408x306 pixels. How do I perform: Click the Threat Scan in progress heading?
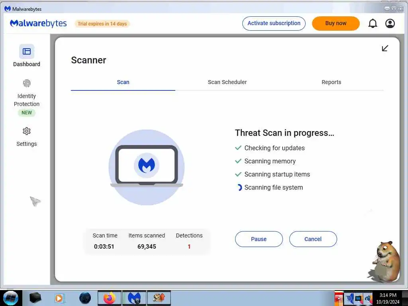(284, 133)
